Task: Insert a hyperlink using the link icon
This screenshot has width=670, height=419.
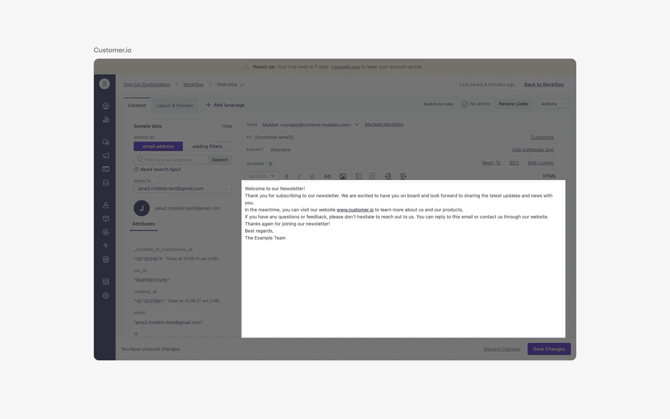Action: tap(327, 176)
